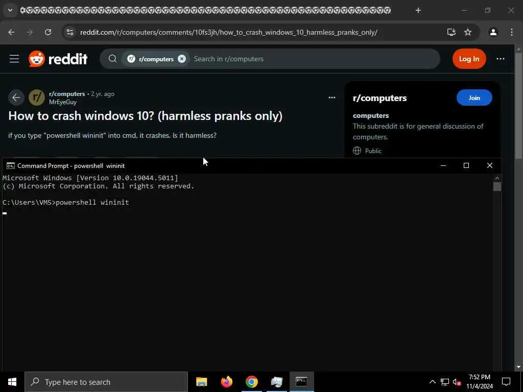The image size is (523, 392).
Task: Open Reddit hamburger navigation menu
Action: (14, 59)
